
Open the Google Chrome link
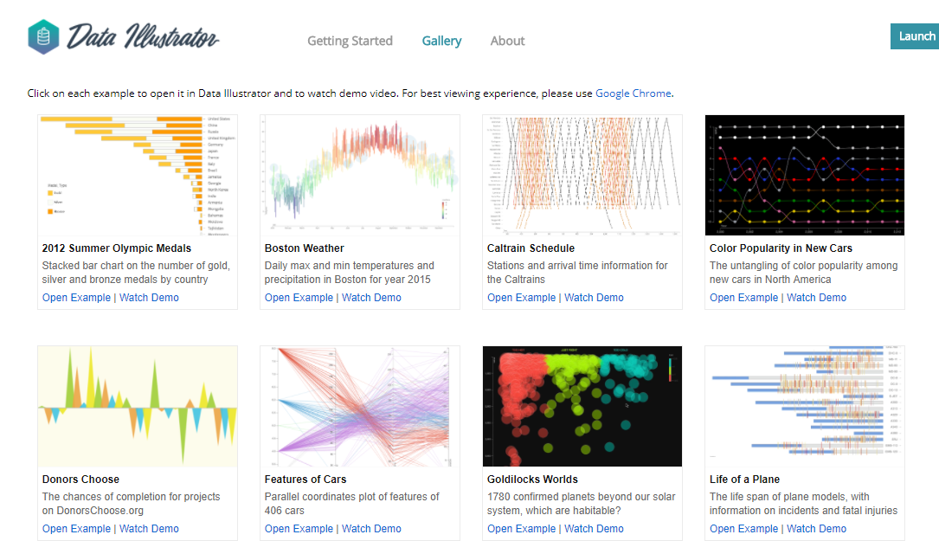[x=633, y=93]
